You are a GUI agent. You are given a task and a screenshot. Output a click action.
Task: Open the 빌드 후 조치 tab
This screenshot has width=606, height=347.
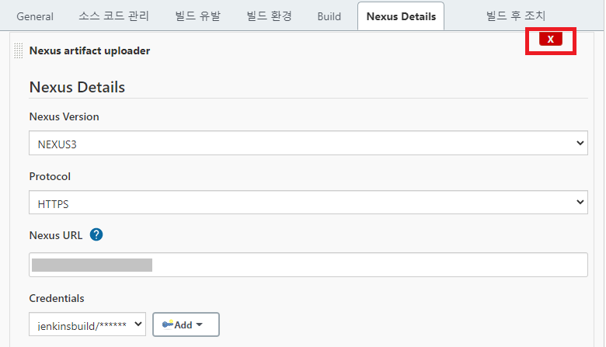coord(516,16)
